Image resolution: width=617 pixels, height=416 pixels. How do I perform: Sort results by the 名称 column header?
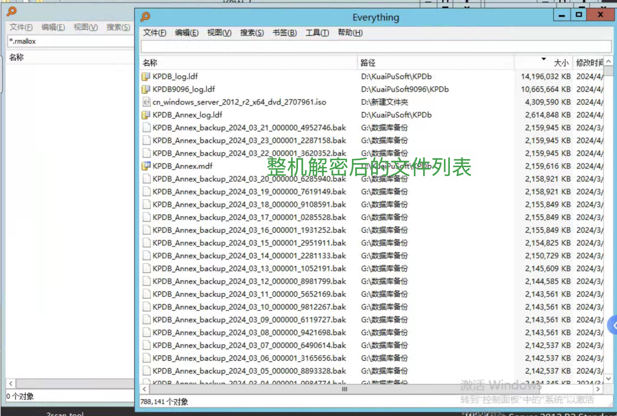[249, 63]
